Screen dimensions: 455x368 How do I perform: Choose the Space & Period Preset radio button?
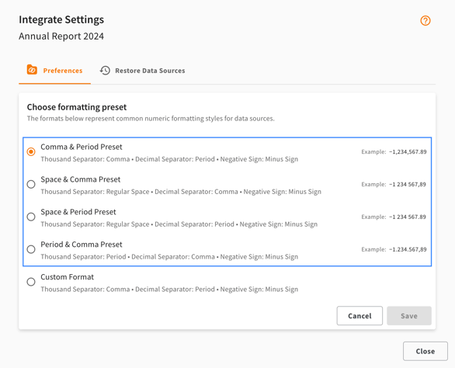(x=31, y=217)
